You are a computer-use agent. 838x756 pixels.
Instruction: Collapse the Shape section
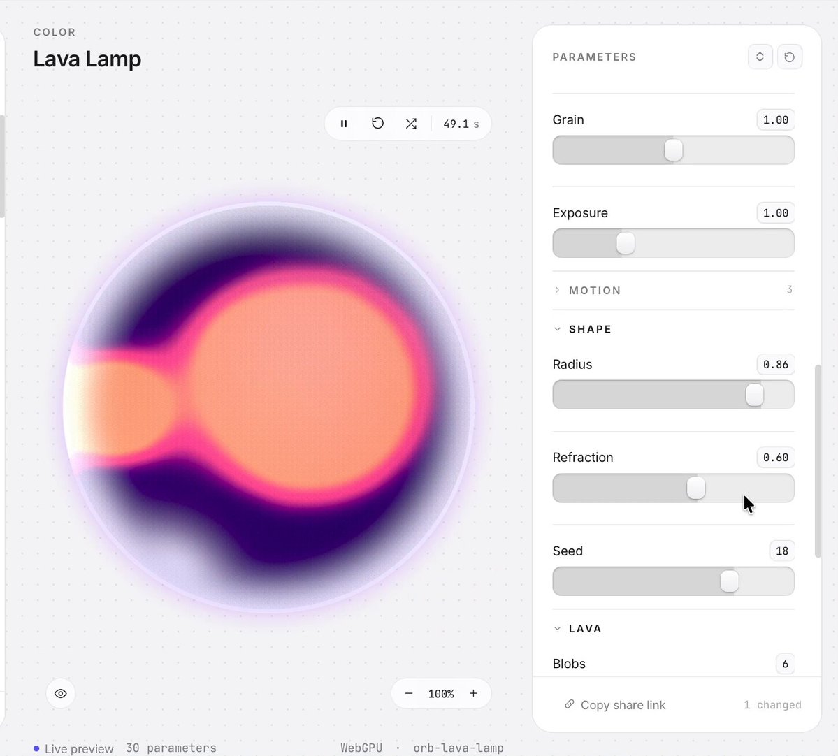(673, 329)
